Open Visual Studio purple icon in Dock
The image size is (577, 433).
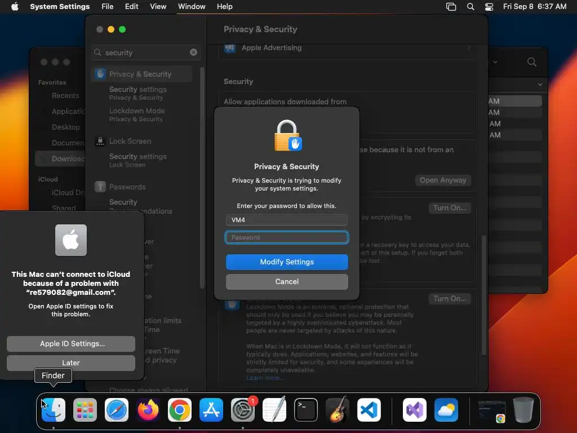(415, 410)
